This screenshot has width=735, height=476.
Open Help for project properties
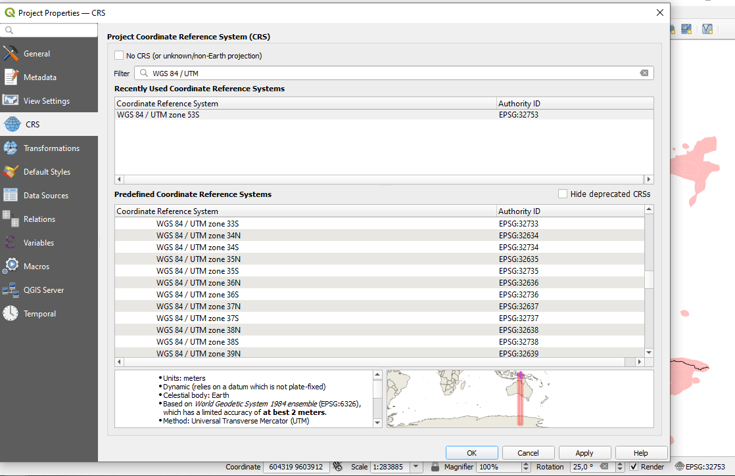point(641,452)
